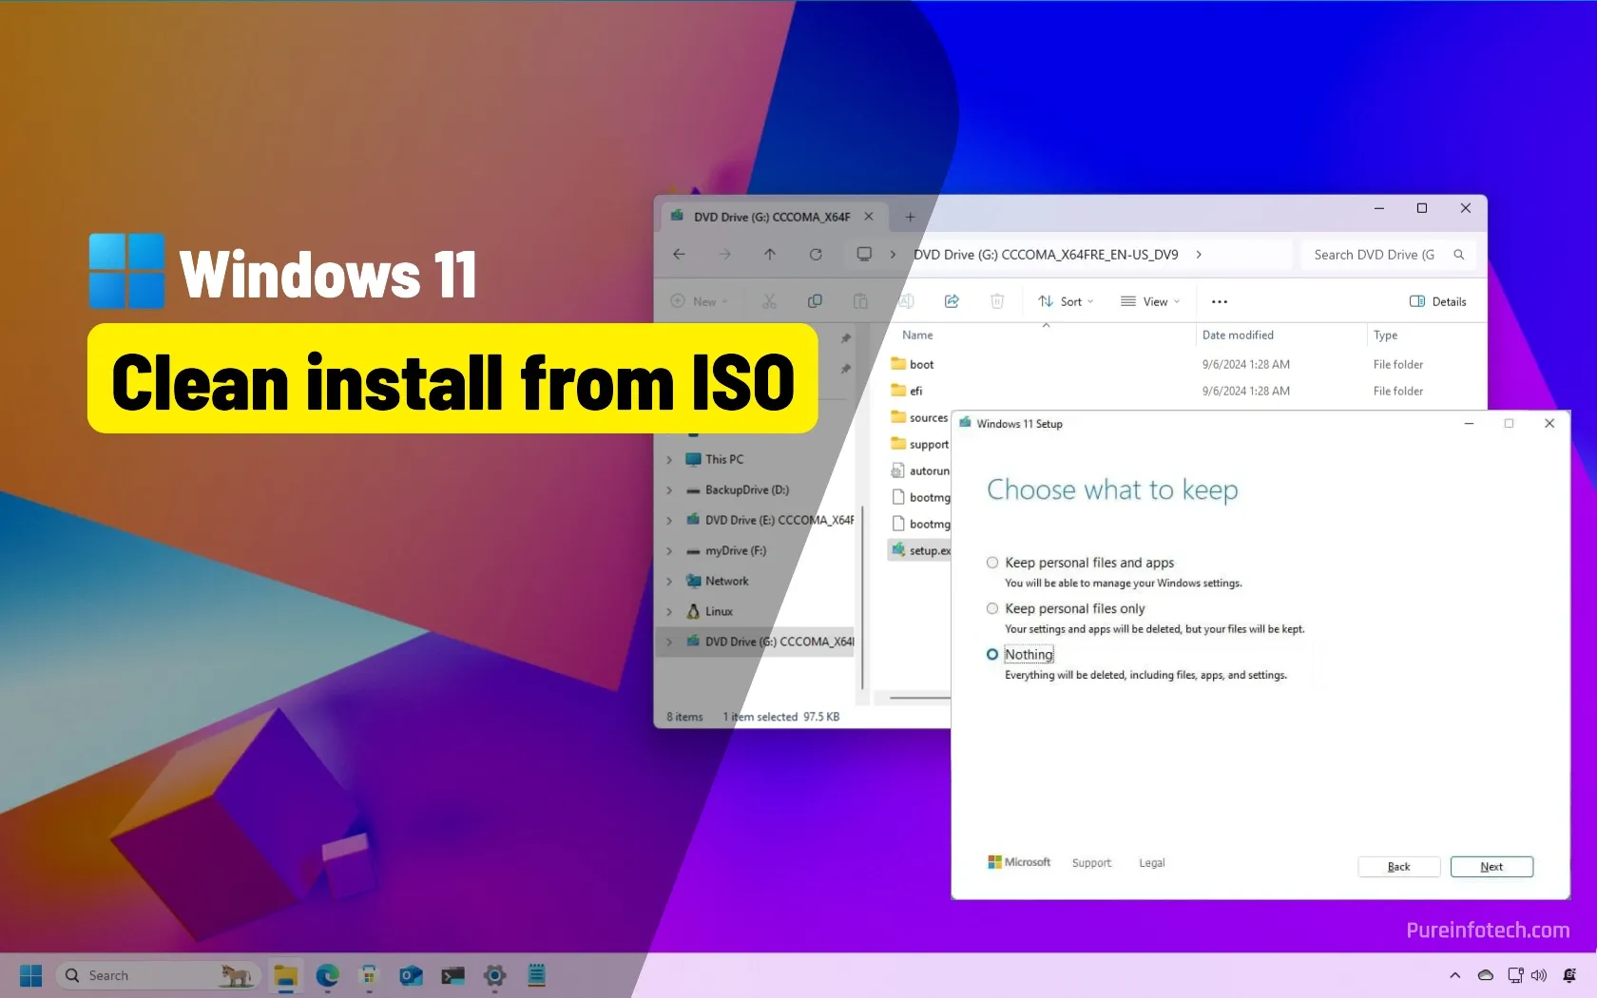The width and height of the screenshot is (1597, 998).
Task: Select the Nothing radio option
Action: [992, 654]
